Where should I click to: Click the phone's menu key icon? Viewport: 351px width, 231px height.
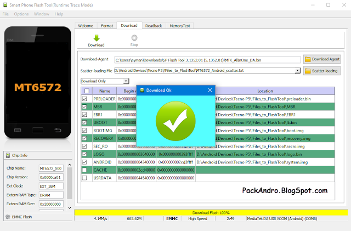click(x=18, y=130)
